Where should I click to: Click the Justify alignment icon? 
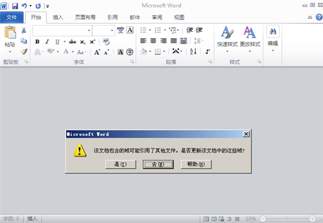pyautogui.click(x=174, y=41)
